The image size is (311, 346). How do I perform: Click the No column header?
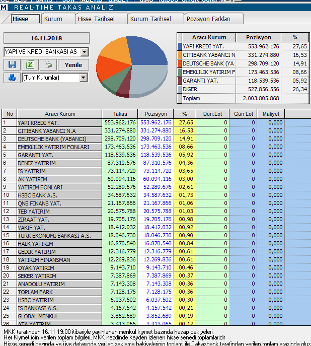point(10,114)
